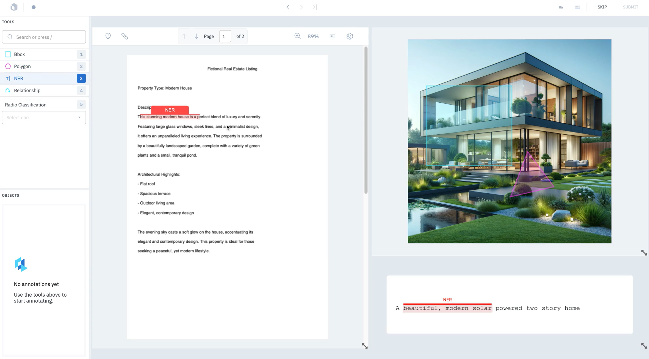
Task: Click the blue logo in Objects panel
Action: 21,264
